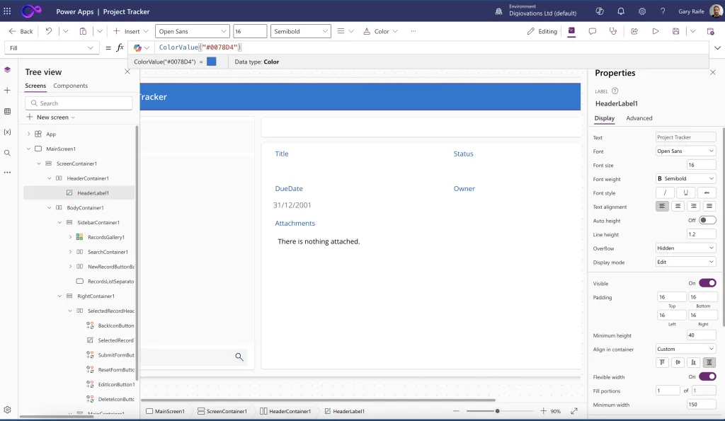Click the italic font style button

click(665, 192)
